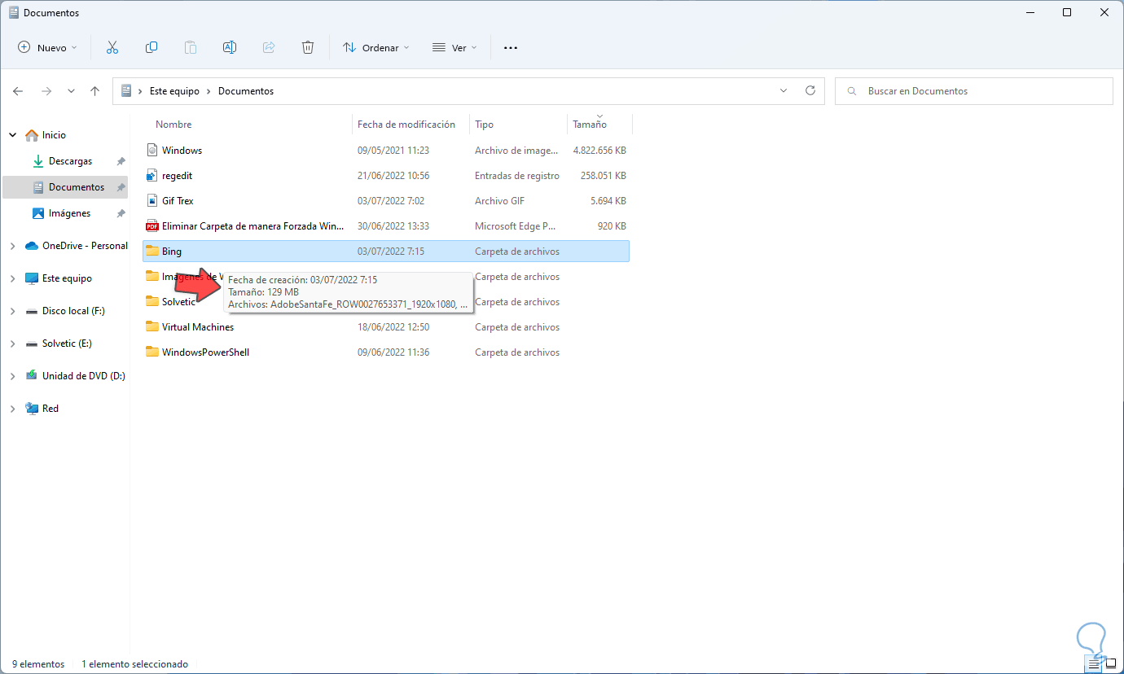This screenshot has width=1124, height=674.
Task: Expand the Red network node
Action: (13, 409)
